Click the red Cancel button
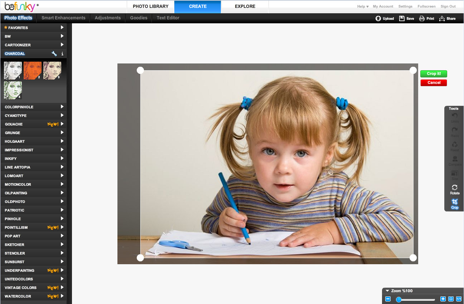This screenshot has height=304, width=464. pos(434,82)
